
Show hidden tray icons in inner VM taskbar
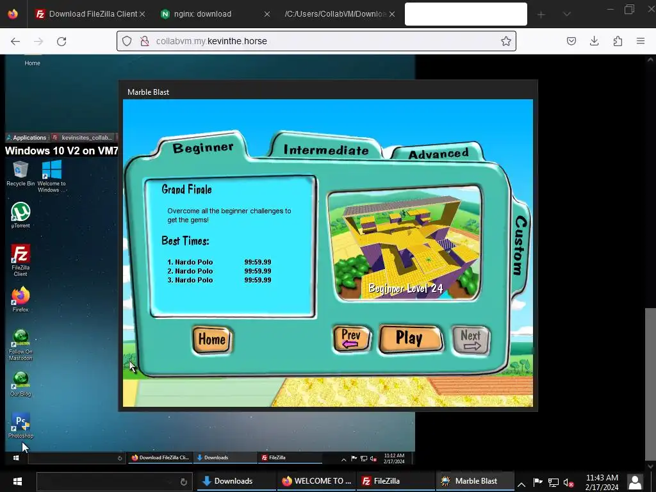(343, 459)
